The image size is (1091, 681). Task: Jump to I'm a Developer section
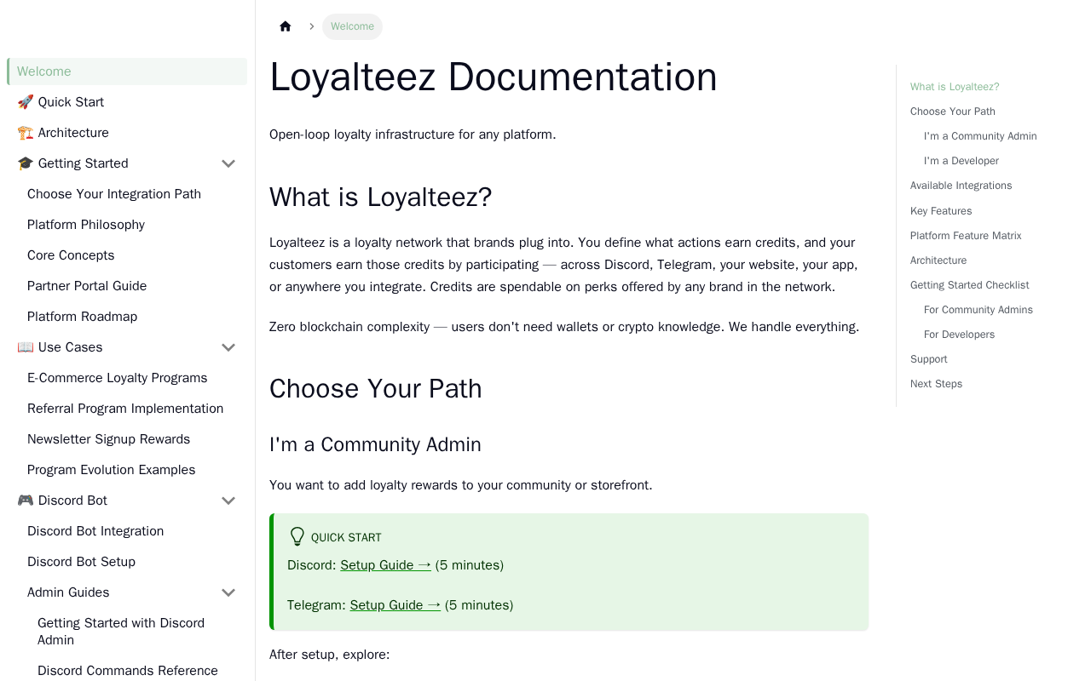coord(961,161)
